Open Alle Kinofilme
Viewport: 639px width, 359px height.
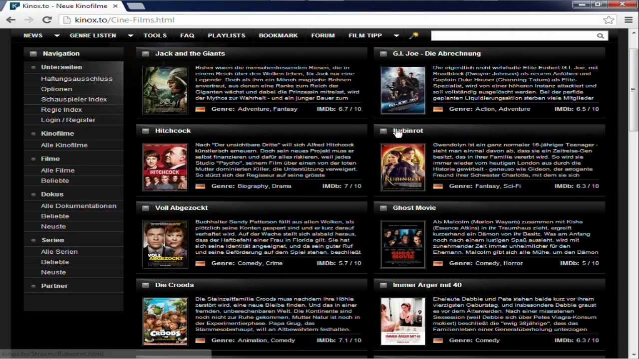coord(64,145)
